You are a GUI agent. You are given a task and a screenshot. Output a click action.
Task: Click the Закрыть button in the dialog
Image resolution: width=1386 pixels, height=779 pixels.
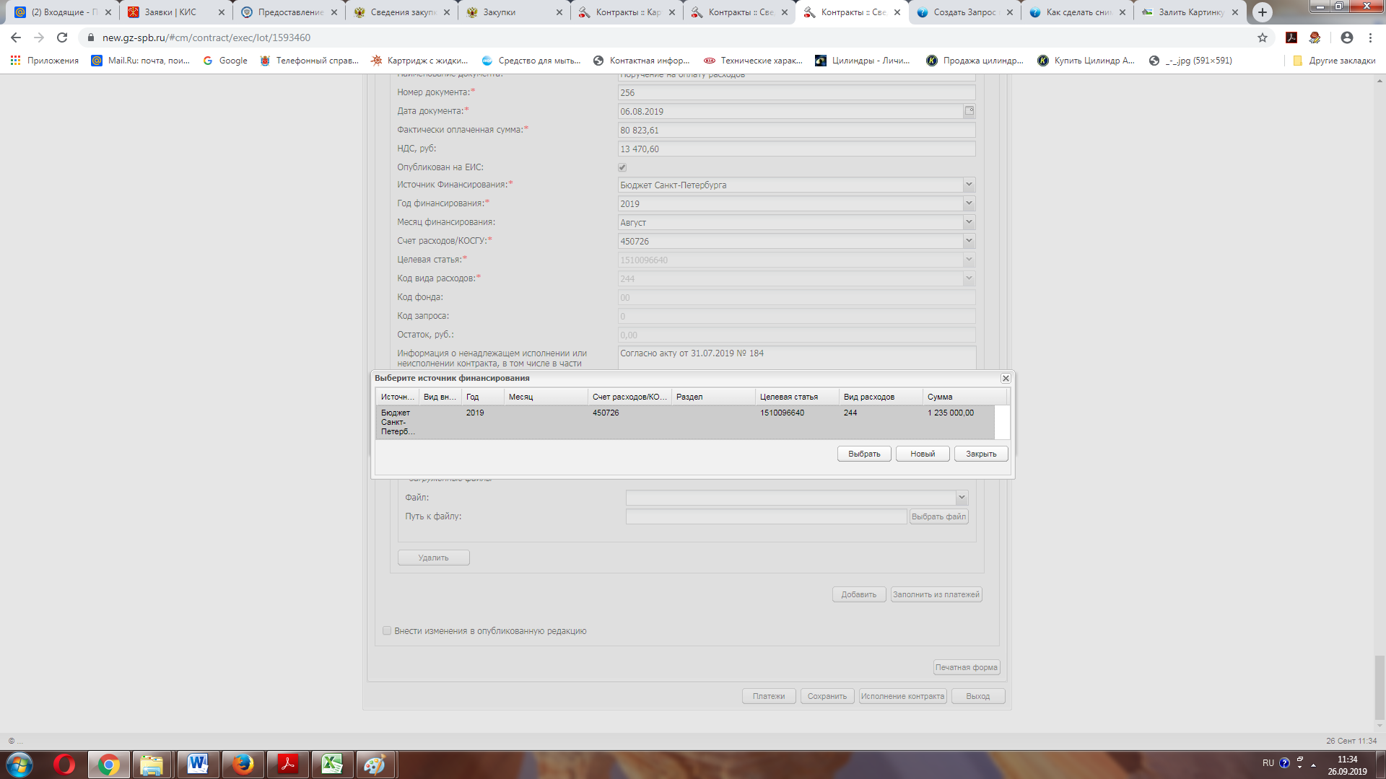tap(981, 454)
